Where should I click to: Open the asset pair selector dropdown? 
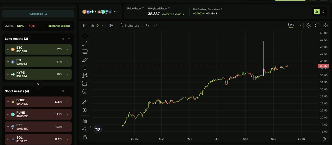115,12
